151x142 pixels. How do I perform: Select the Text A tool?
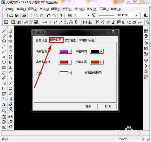point(4,104)
